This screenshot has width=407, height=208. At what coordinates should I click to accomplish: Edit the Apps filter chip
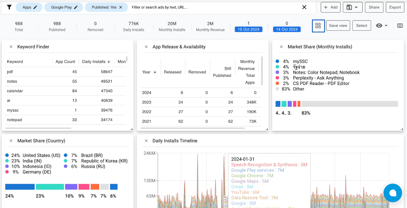(35, 7)
